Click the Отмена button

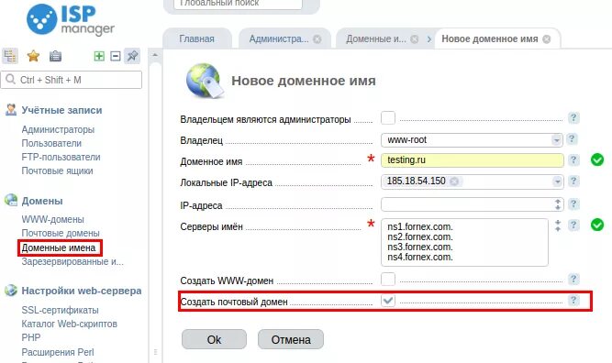pyautogui.click(x=291, y=339)
